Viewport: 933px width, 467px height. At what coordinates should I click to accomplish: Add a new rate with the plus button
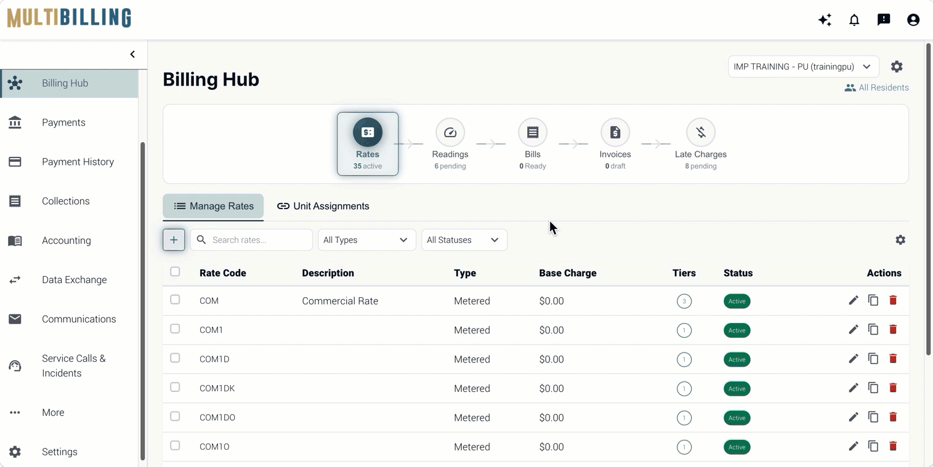(x=174, y=240)
